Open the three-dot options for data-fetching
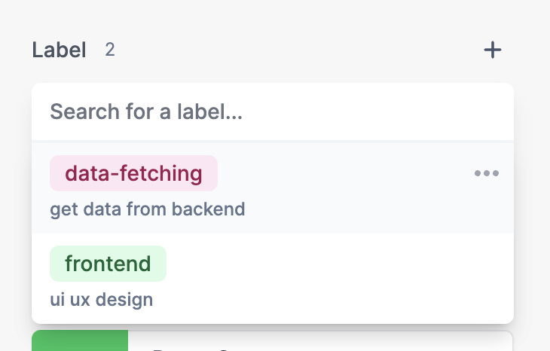 tap(487, 173)
